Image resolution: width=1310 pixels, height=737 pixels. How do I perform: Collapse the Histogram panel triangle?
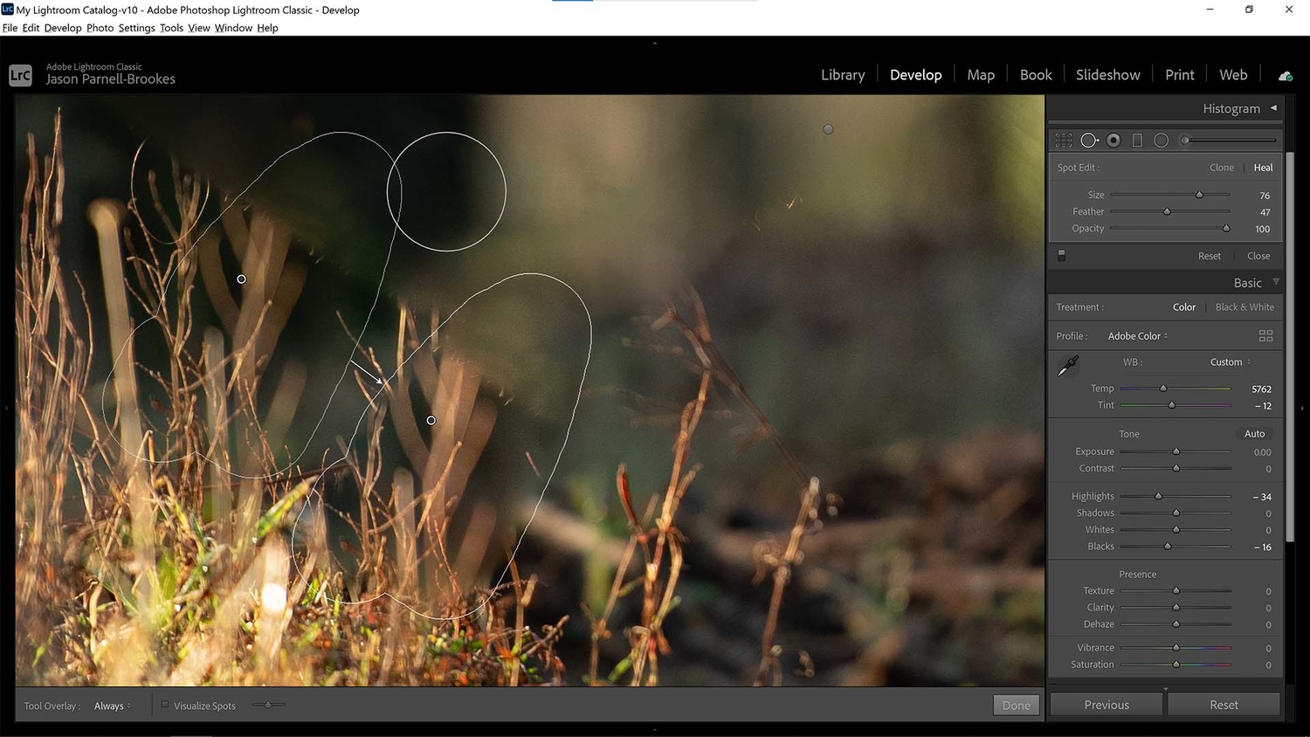(1273, 108)
